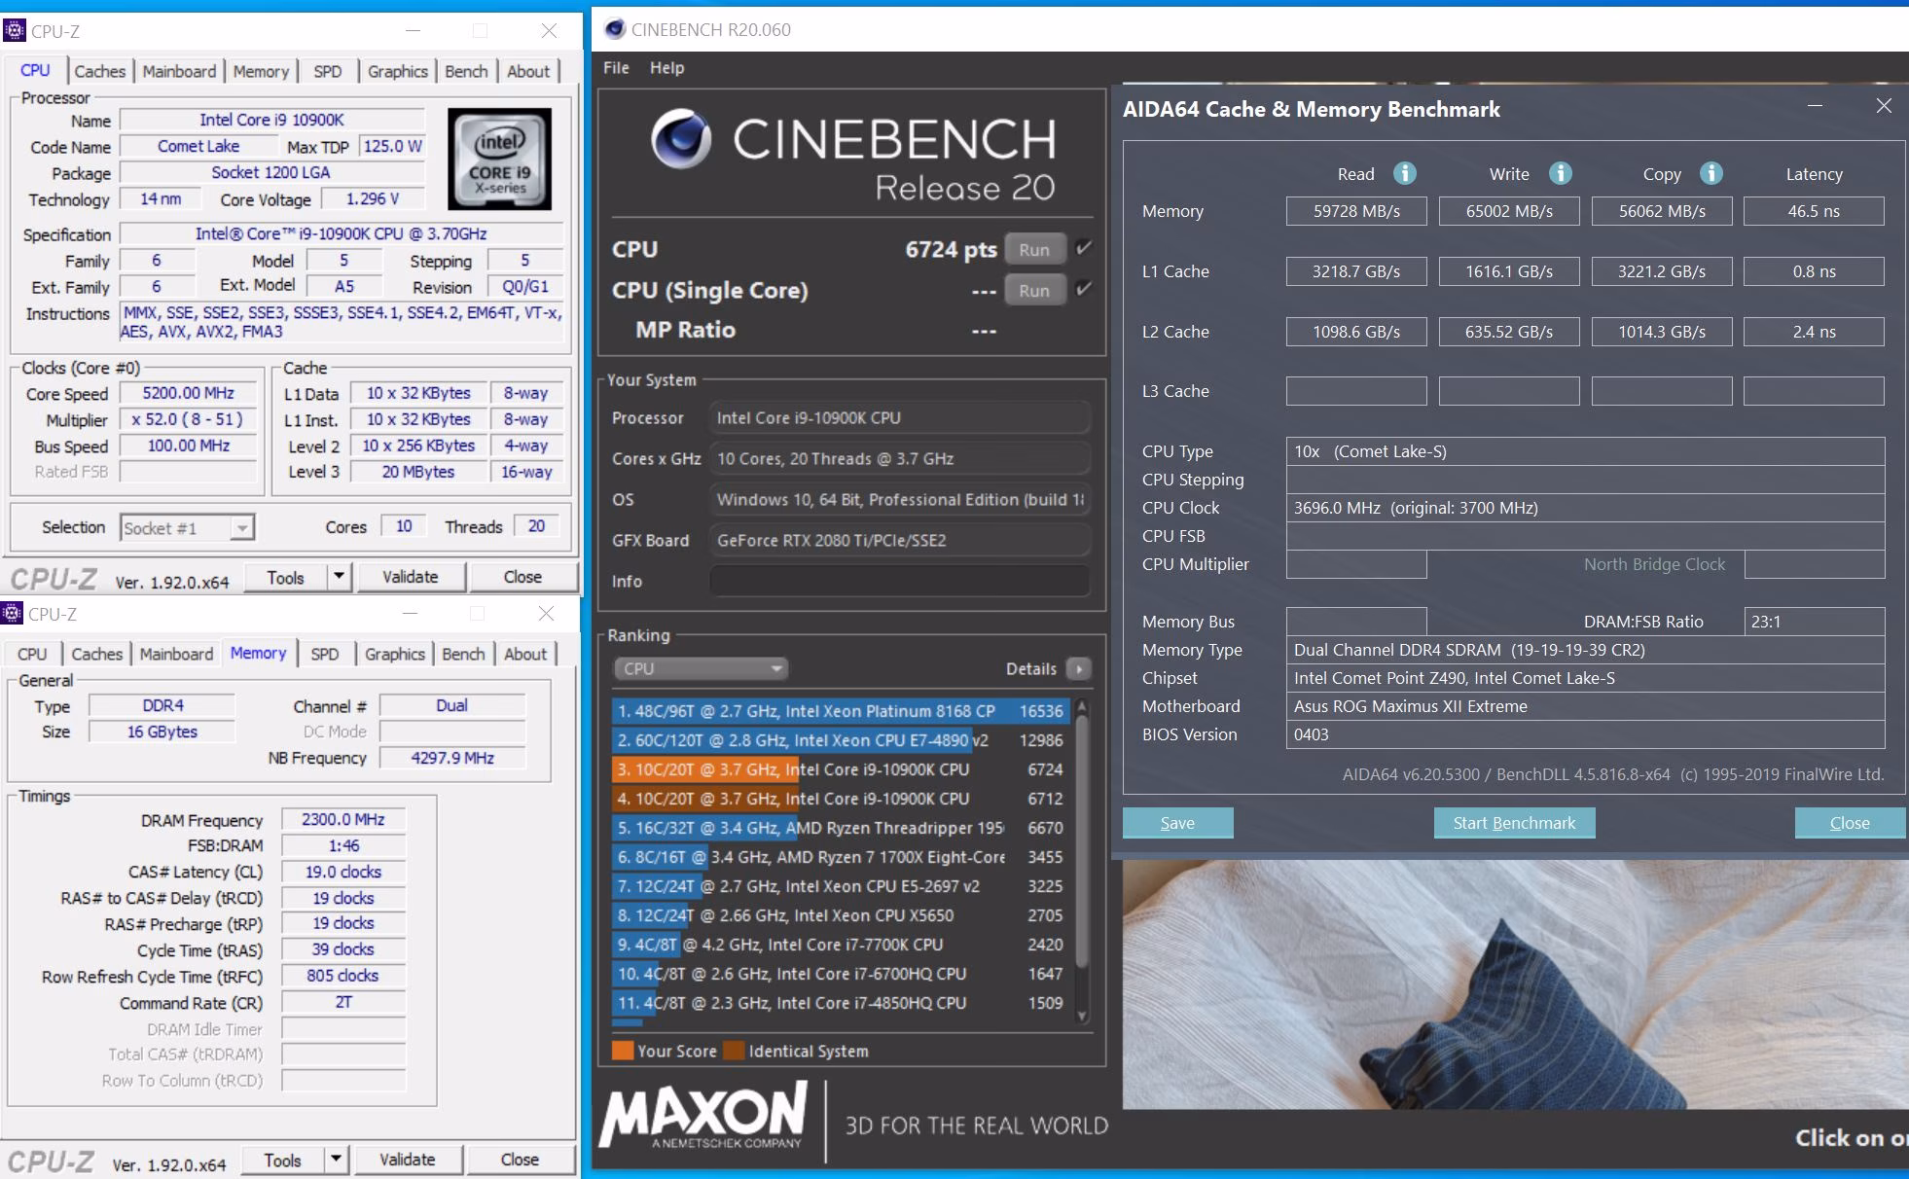Click the Intel Core i9 processor logo
Viewport: 1909px width, 1179px height.
[499, 159]
